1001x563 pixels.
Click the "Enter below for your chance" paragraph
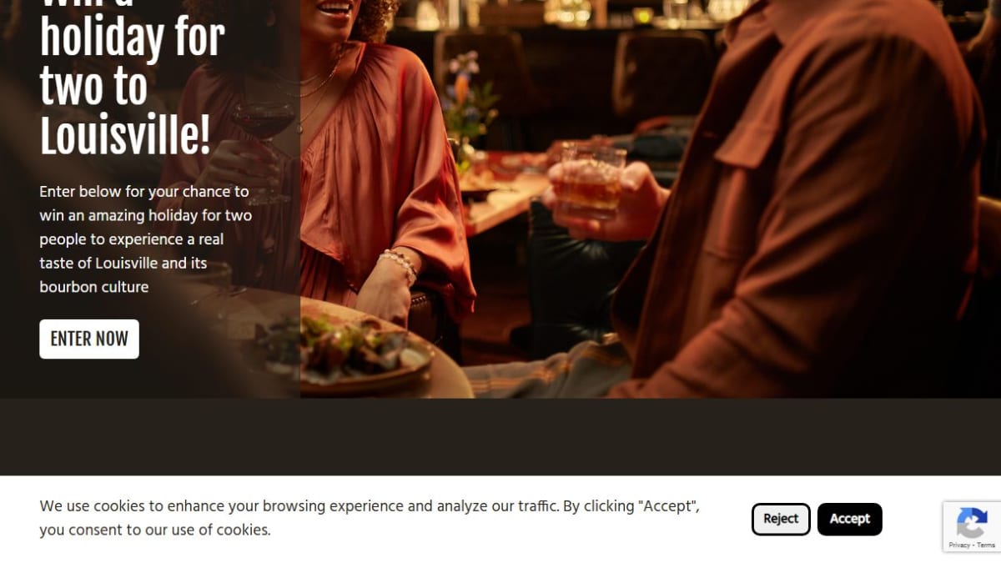(x=145, y=239)
